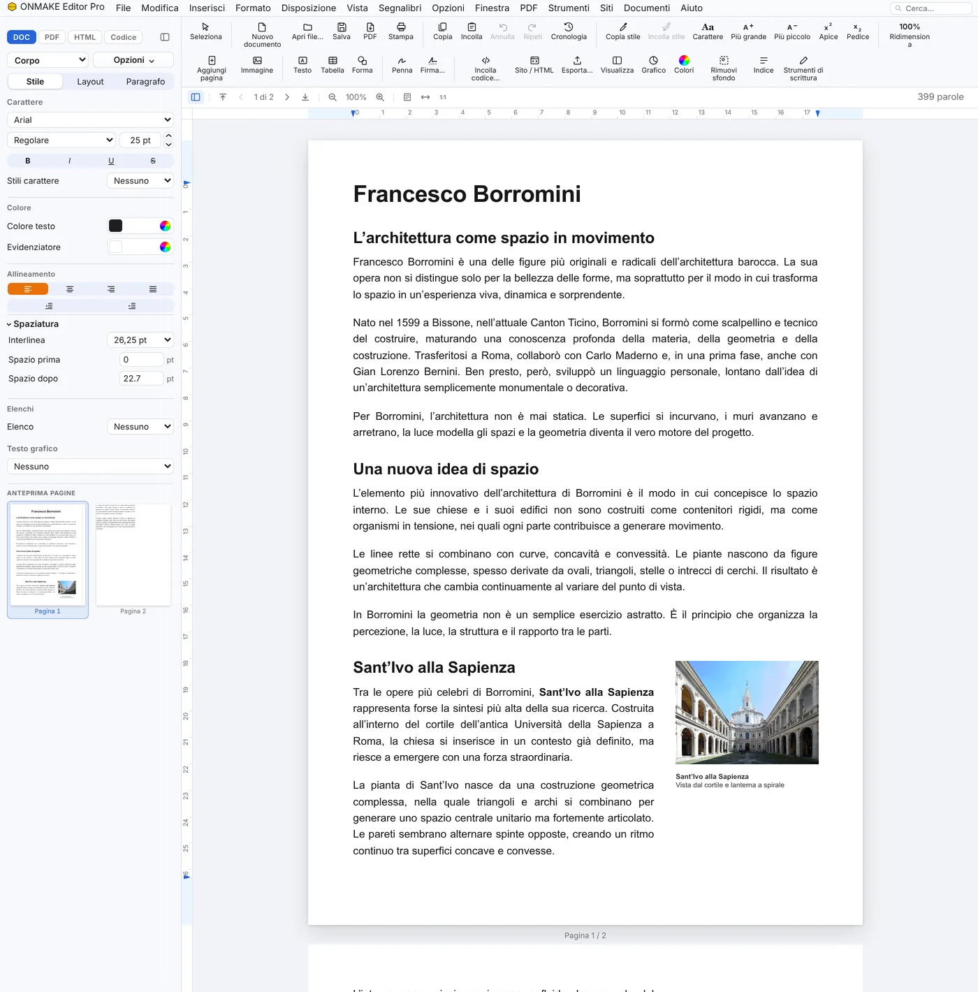The width and height of the screenshot is (978, 992).
Task: Open the Corpo paragraph style dropdown
Action: (48, 60)
